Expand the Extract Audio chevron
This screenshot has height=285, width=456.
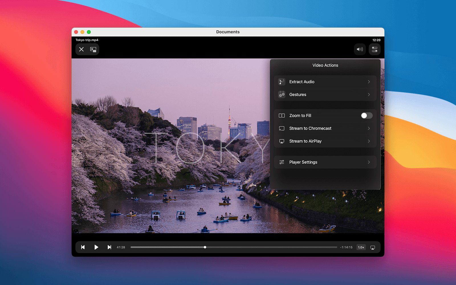pyautogui.click(x=369, y=82)
